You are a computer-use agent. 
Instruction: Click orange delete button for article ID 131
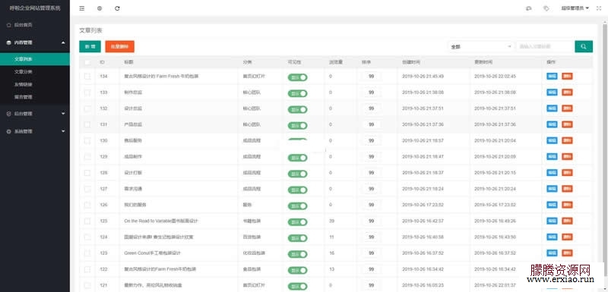click(567, 124)
